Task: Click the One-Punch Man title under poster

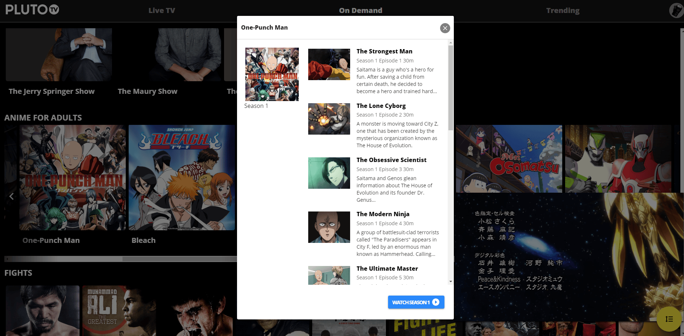Action: click(x=51, y=240)
